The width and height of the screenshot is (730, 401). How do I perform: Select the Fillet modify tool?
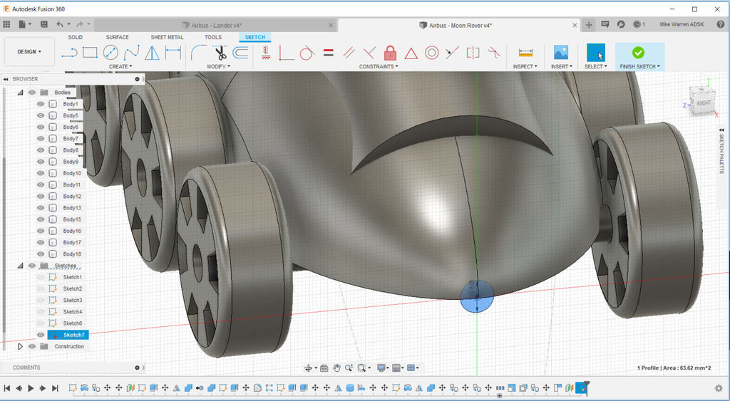click(x=199, y=53)
